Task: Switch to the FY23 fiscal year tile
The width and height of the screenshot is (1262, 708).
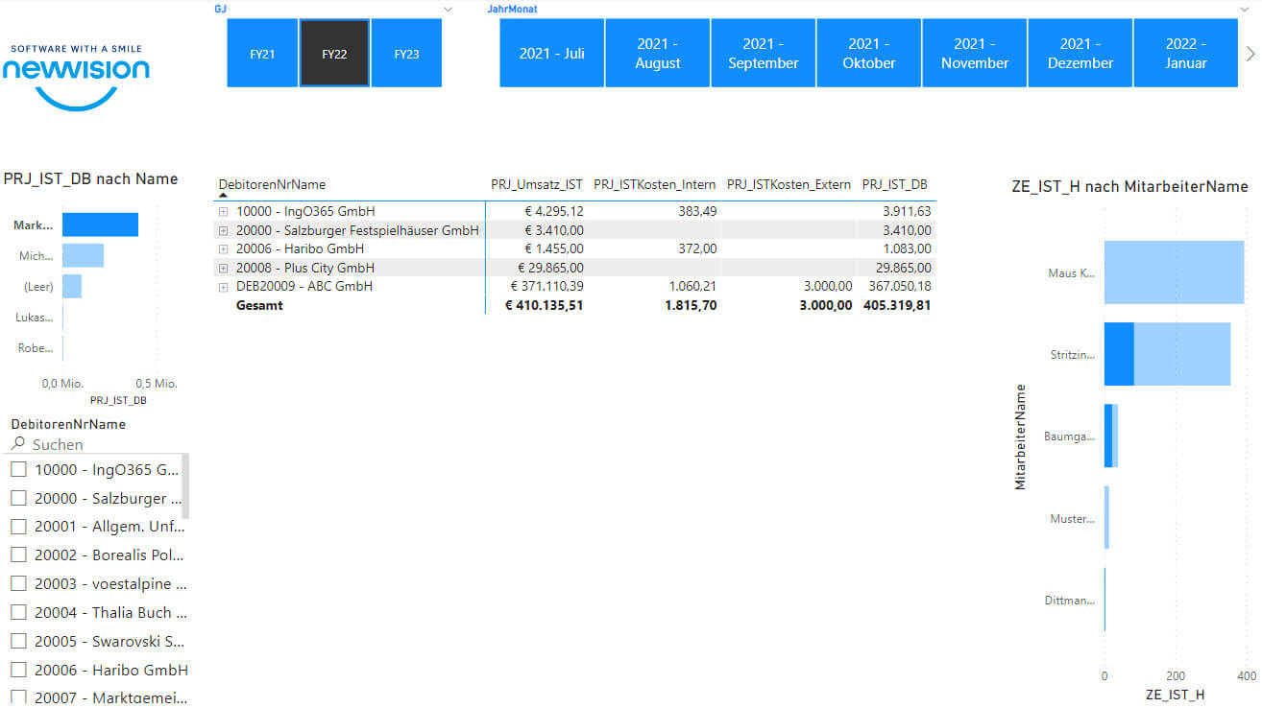Action: tap(406, 54)
